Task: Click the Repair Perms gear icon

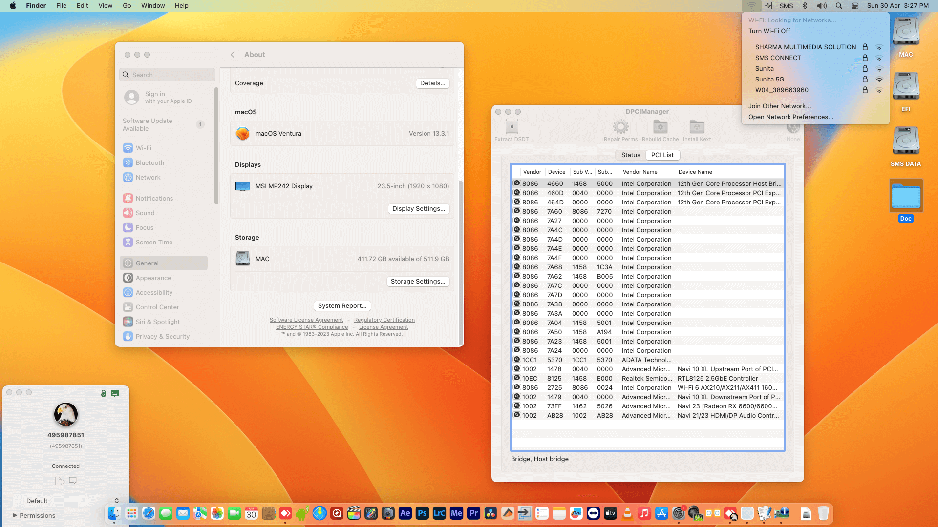Action: 620,127
